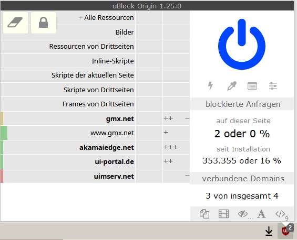Activate the lightning bolt element zapper
The width and height of the screenshot is (297, 240).
click(x=210, y=86)
